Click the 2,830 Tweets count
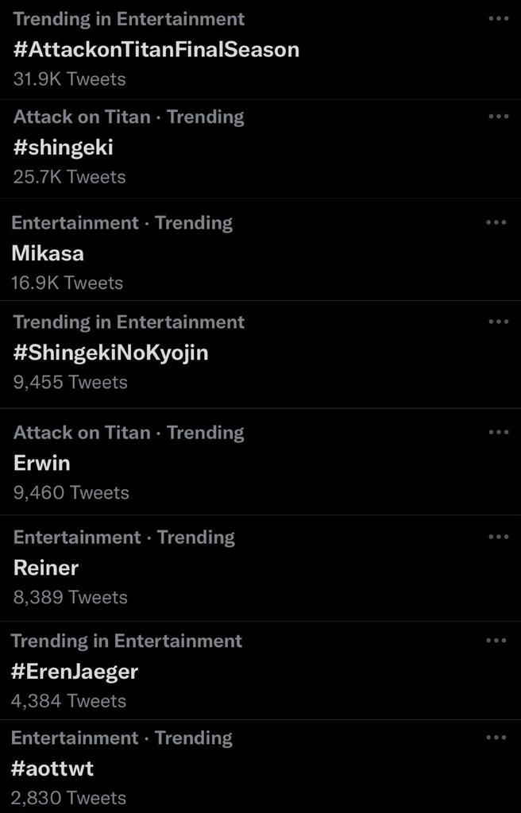Viewport: 521px width, 813px height. (68, 798)
